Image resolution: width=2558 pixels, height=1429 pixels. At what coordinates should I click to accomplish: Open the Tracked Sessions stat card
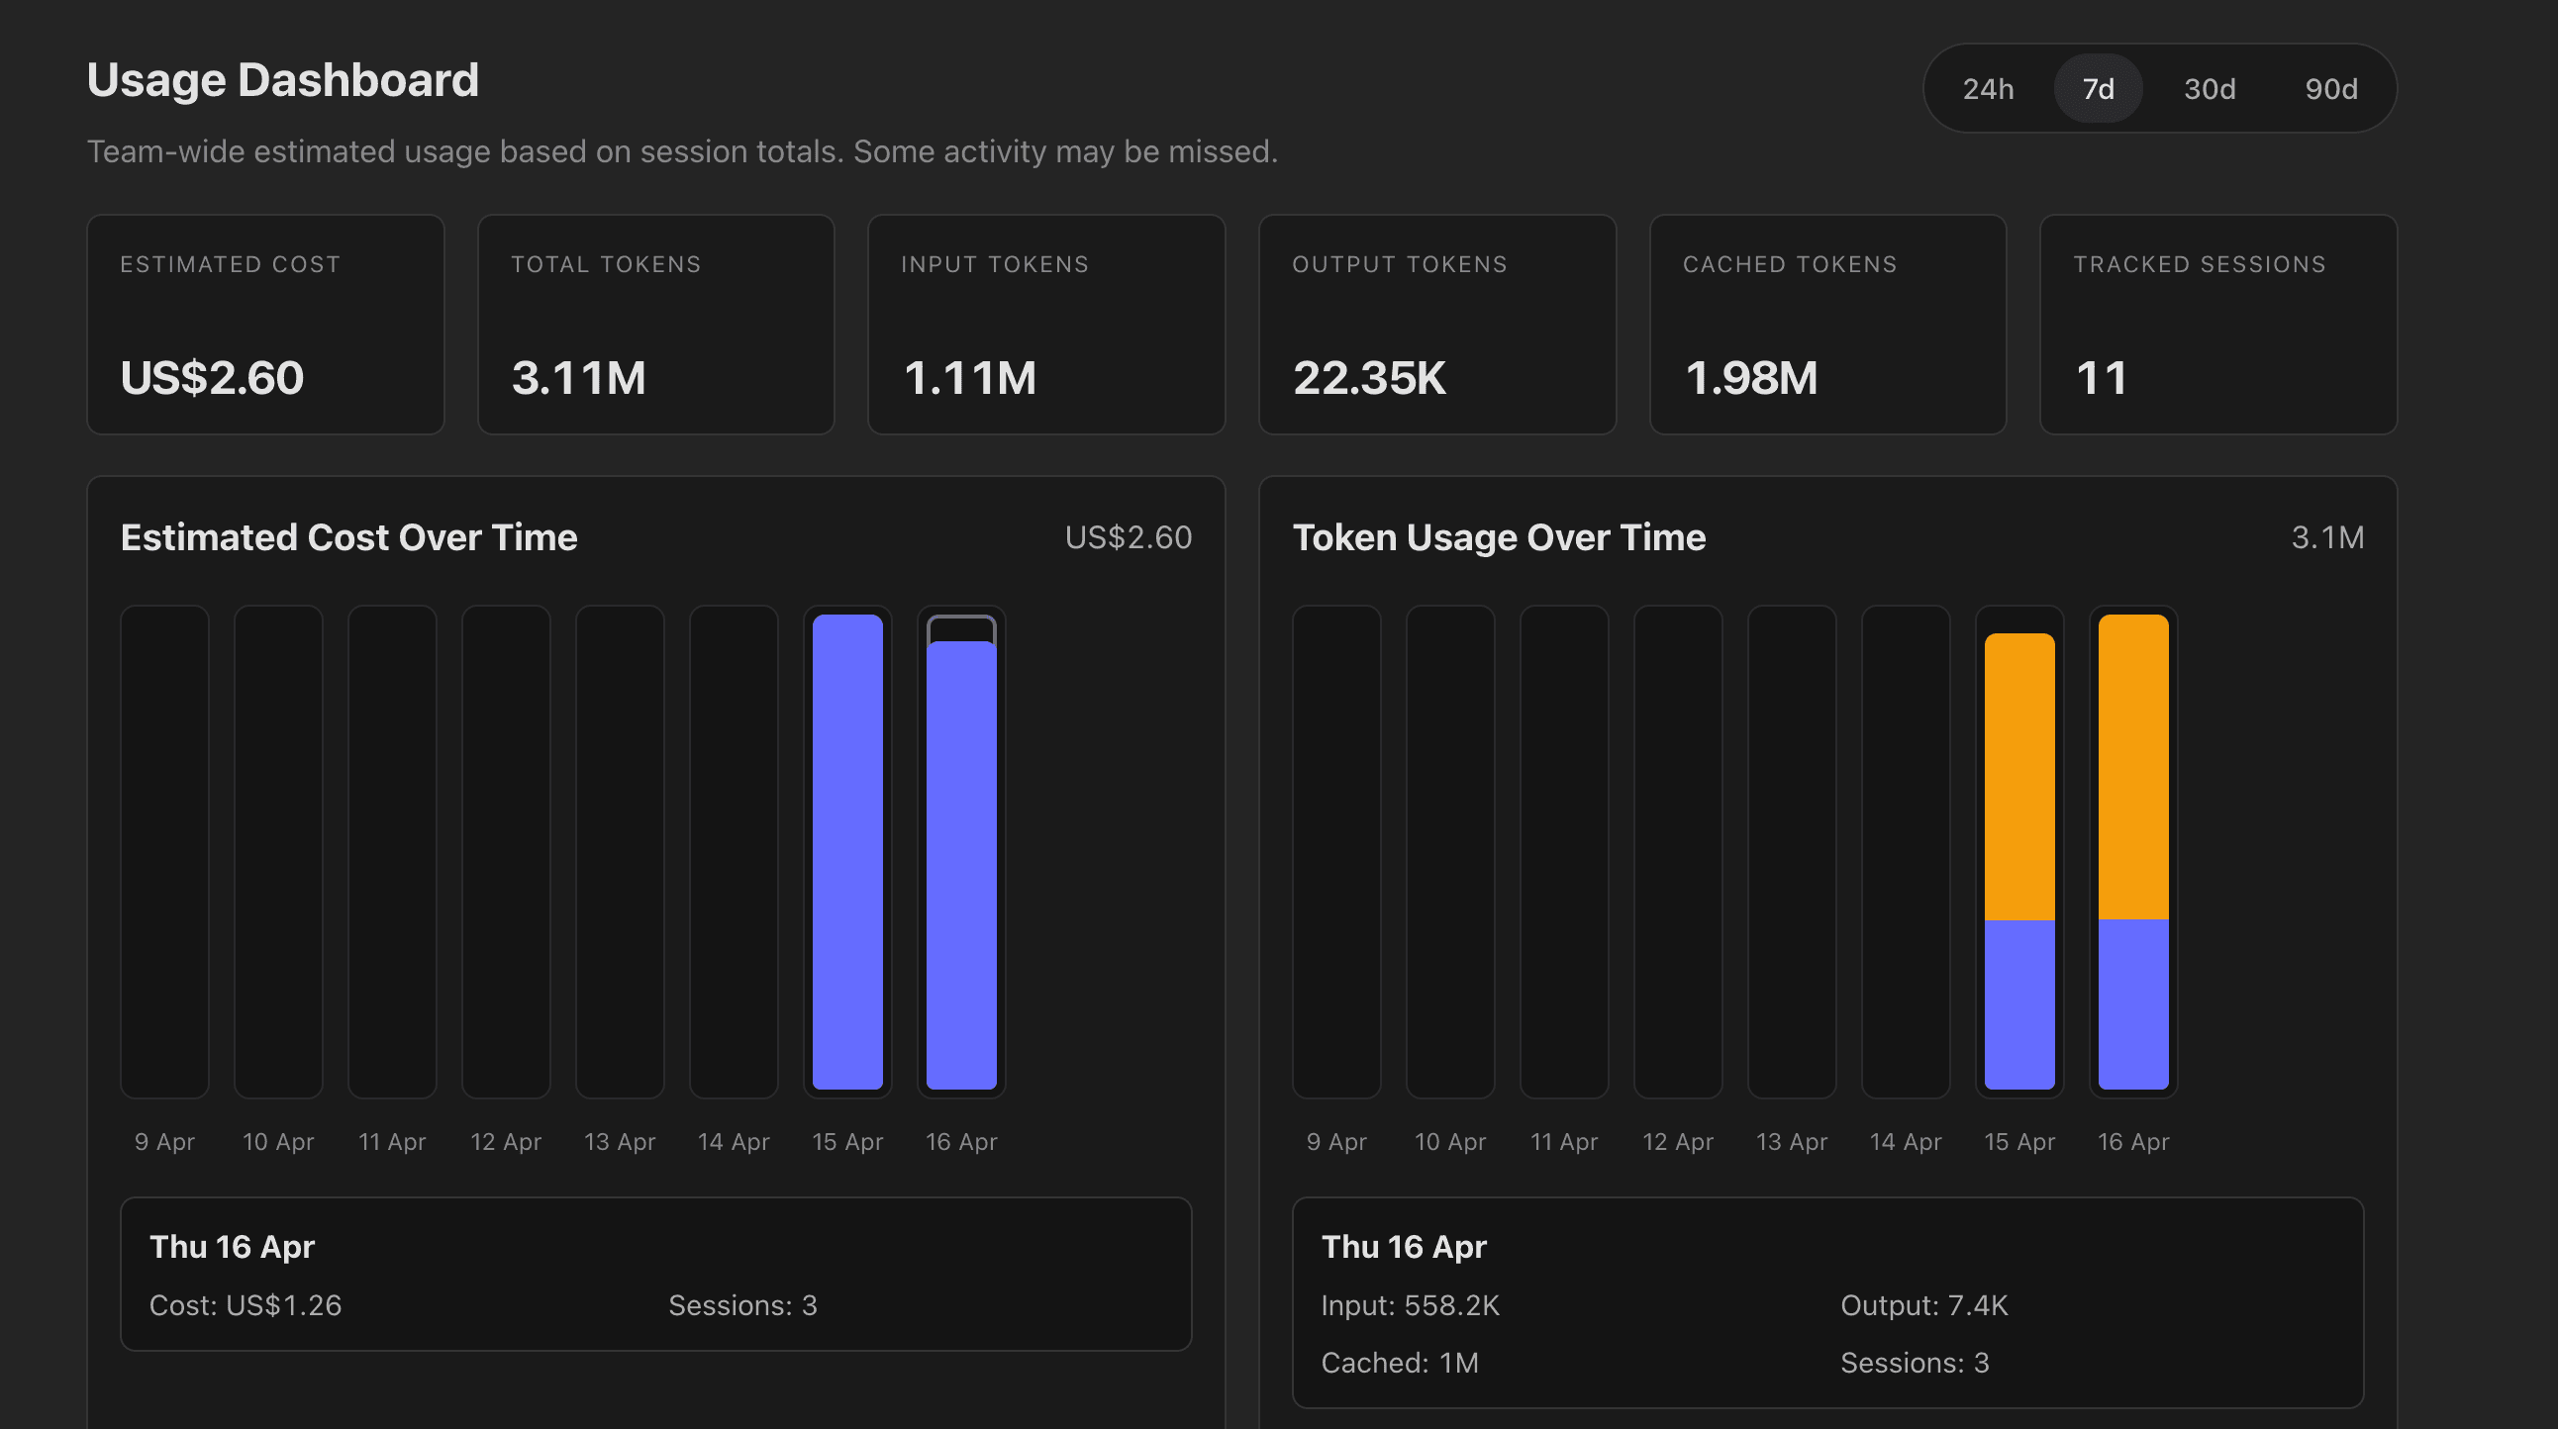[2217, 325]
